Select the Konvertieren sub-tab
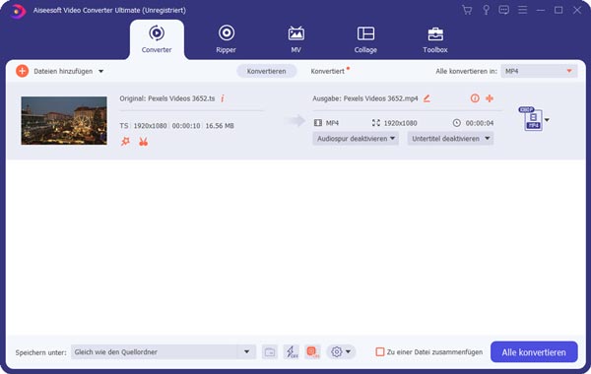591x374 pixels. pyautogui.click(x=267, y=71)
